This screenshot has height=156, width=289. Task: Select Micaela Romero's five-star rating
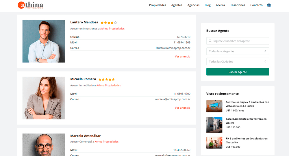pyautogui.click(x=107, y=79)
